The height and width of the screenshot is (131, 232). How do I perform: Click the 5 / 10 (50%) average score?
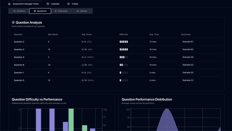88,80
